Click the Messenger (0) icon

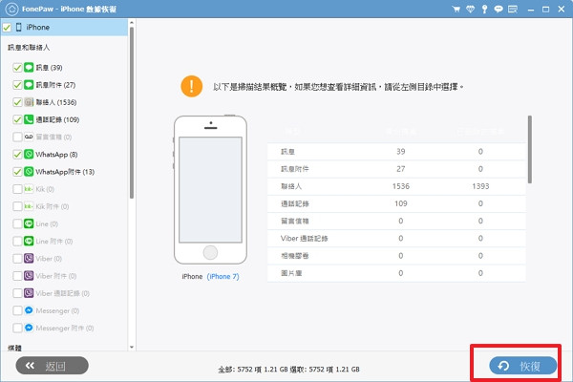click(29, 310)
